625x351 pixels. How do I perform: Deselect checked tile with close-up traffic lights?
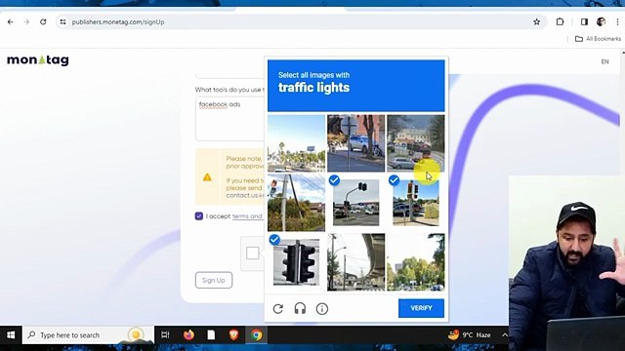click(x=296, y=262)
